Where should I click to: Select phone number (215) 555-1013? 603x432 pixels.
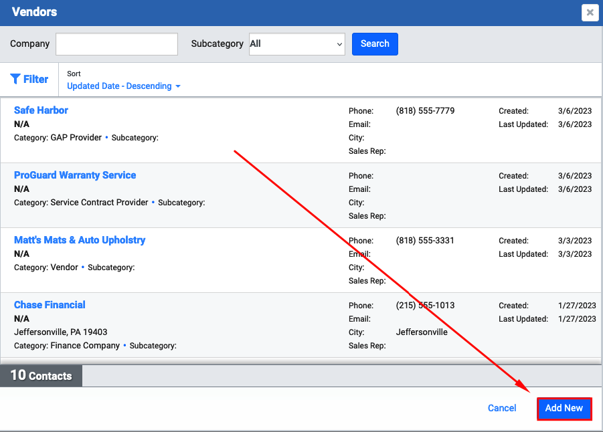[x=425, y=306]
